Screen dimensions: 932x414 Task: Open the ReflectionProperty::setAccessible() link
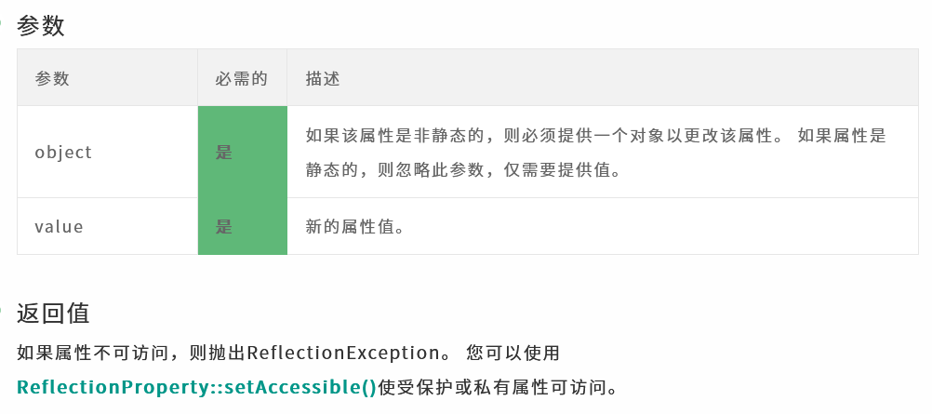tap(197, 387)
